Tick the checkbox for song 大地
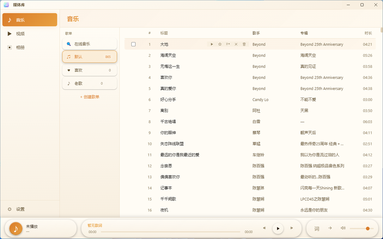Screen dimensions: 383x239 point(134,44)
